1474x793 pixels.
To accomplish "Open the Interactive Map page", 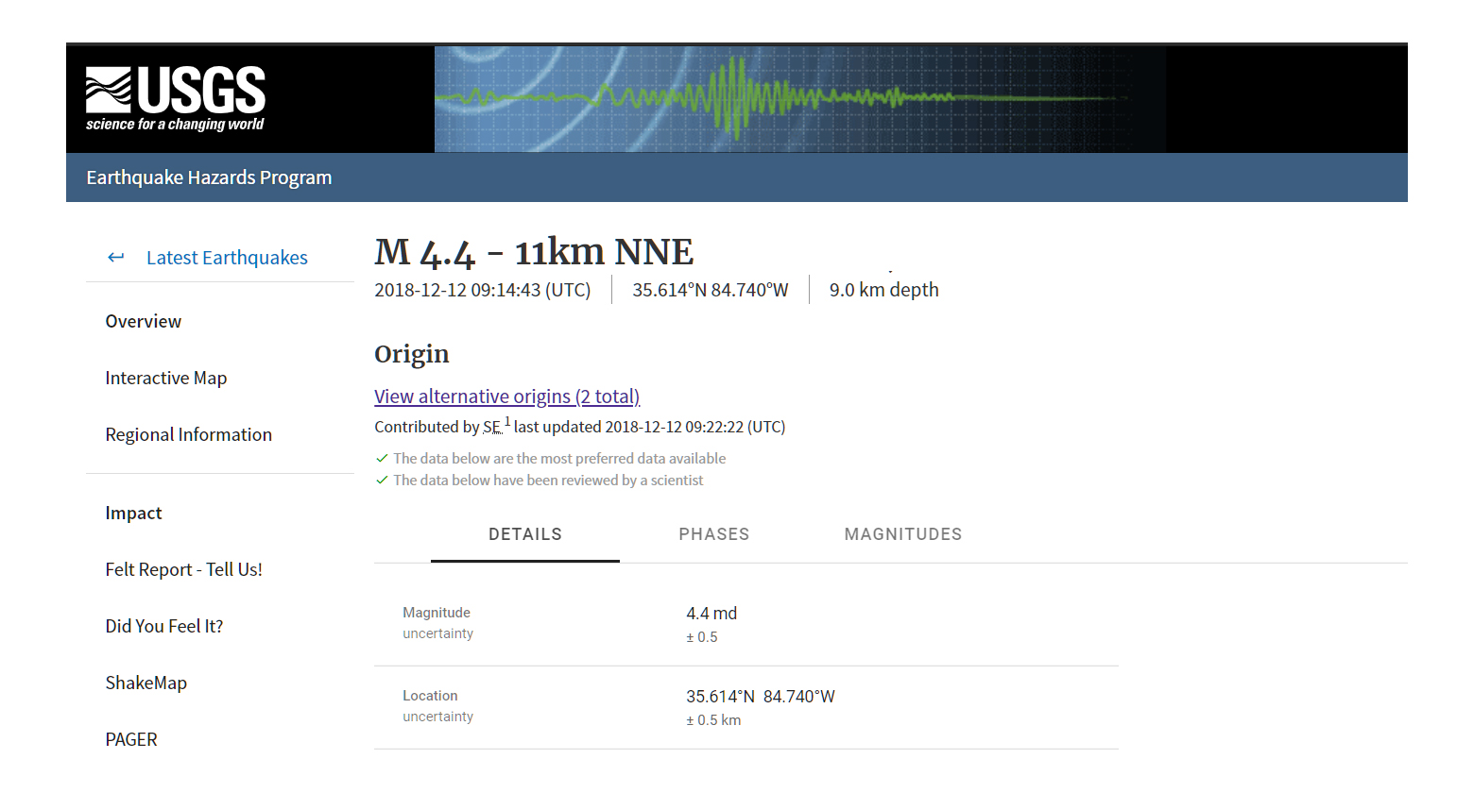I will pyautogui.click(x=166, y=378).
